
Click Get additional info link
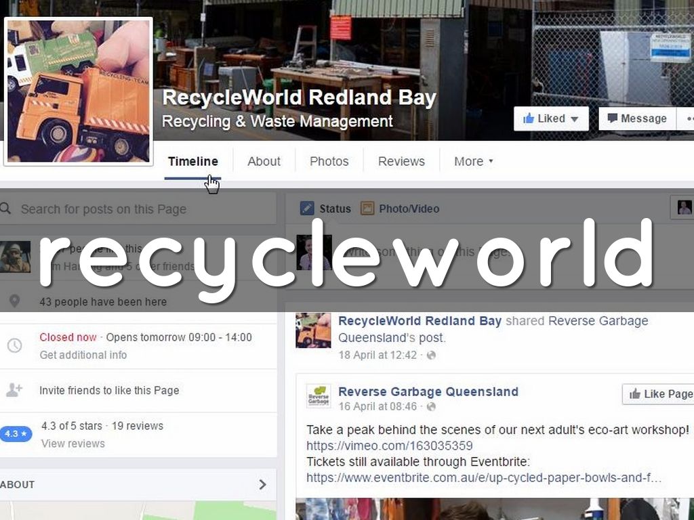point(83,355)
